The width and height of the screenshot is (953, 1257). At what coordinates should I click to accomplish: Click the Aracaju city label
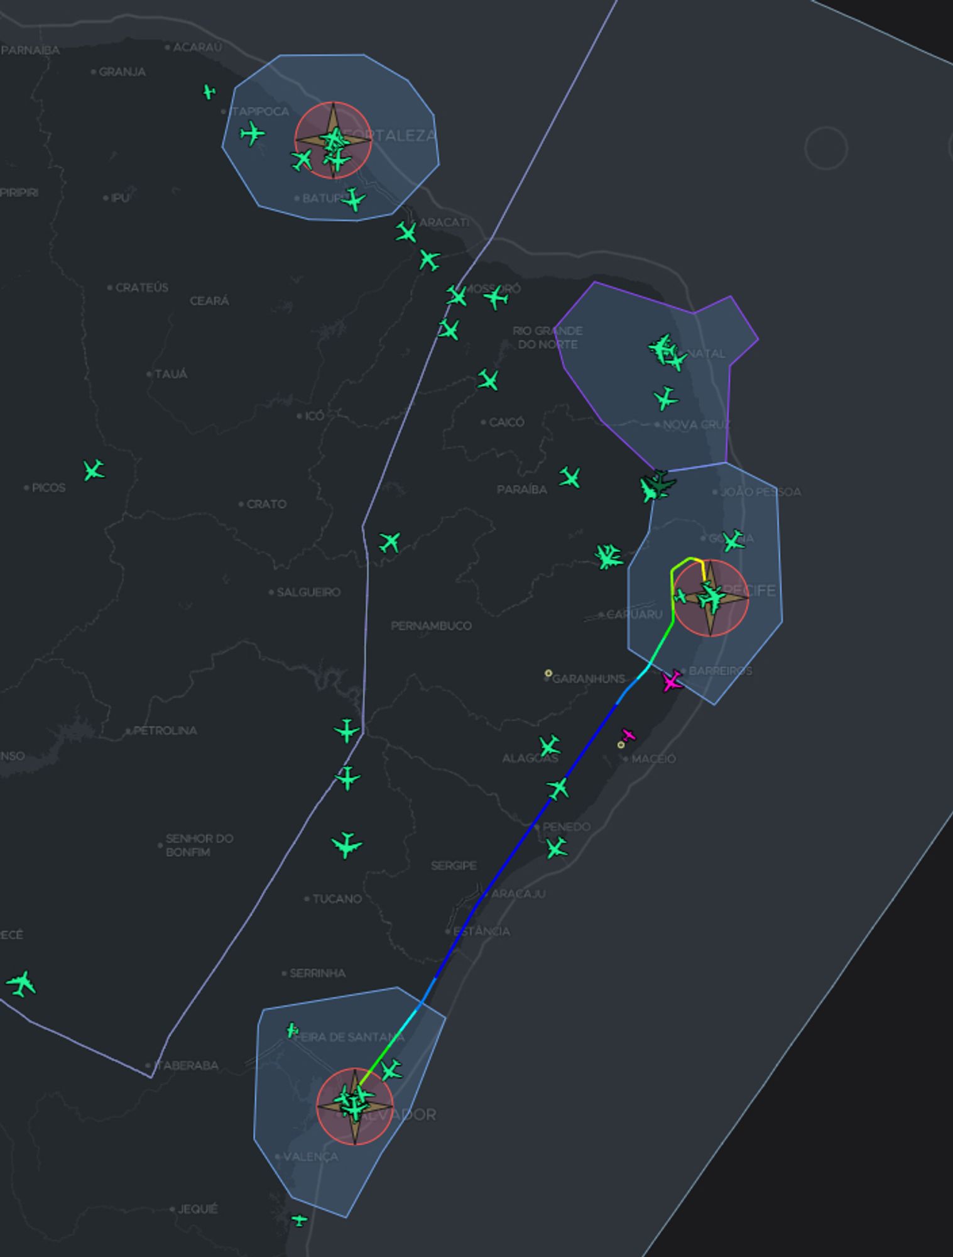click(x=518, y=893)
